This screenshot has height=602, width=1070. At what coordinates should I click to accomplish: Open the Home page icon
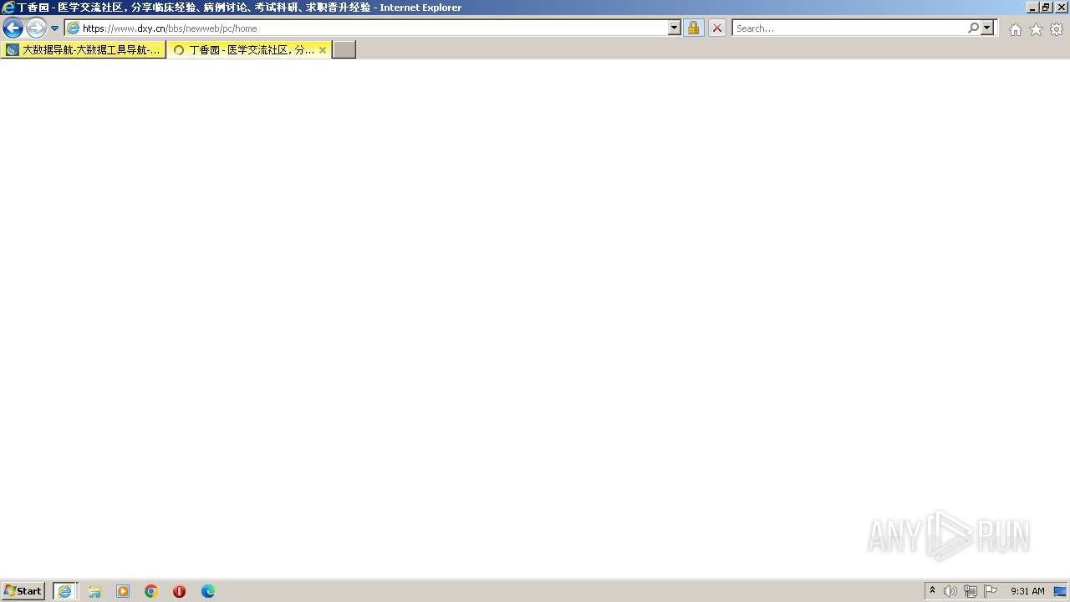coord(1015,29)
